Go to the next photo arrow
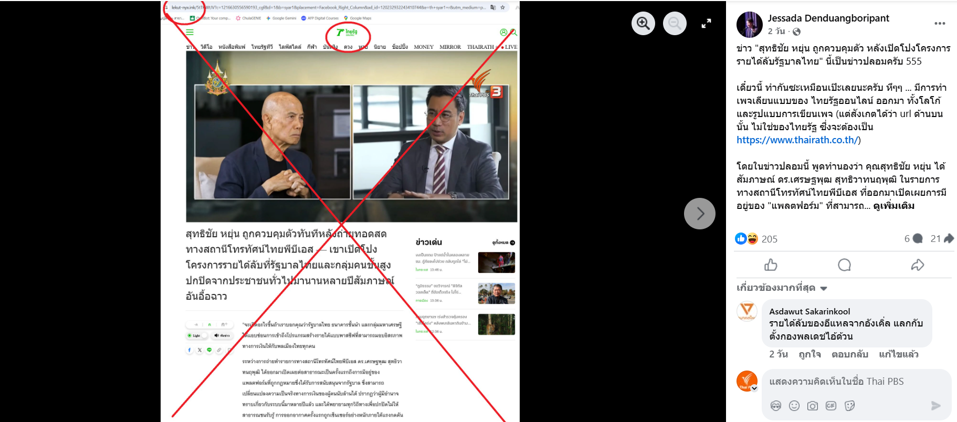The height and width of the screenshot is (422, 957). (x=699, y=213)
